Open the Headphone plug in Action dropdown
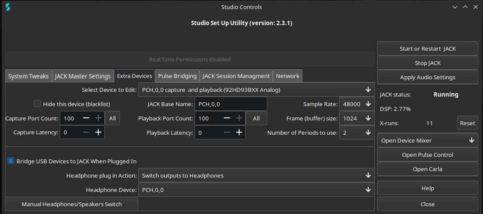The image size is (483, 214). pyautogui.click(x=256, y=175)
